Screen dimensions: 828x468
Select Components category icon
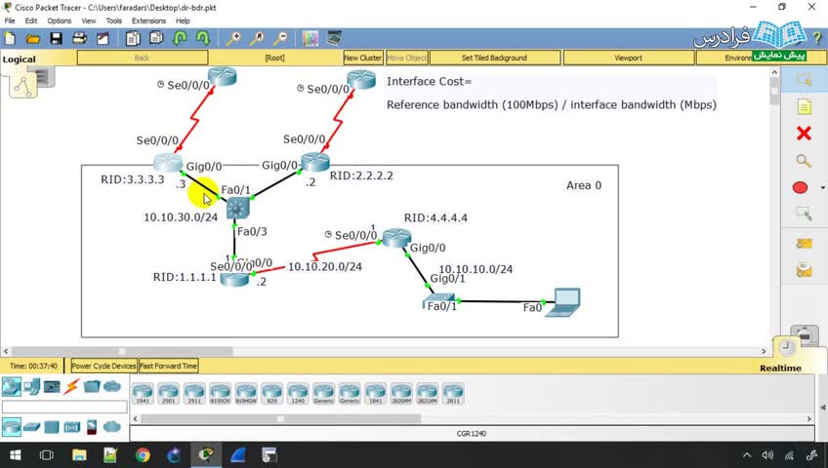[52, 387]
